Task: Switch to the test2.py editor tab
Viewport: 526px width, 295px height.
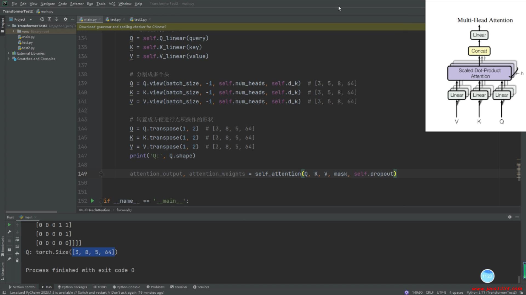Action: pos(140,19)
